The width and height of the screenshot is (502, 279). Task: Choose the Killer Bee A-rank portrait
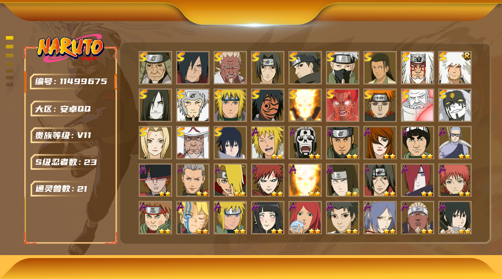coord(418,218)
